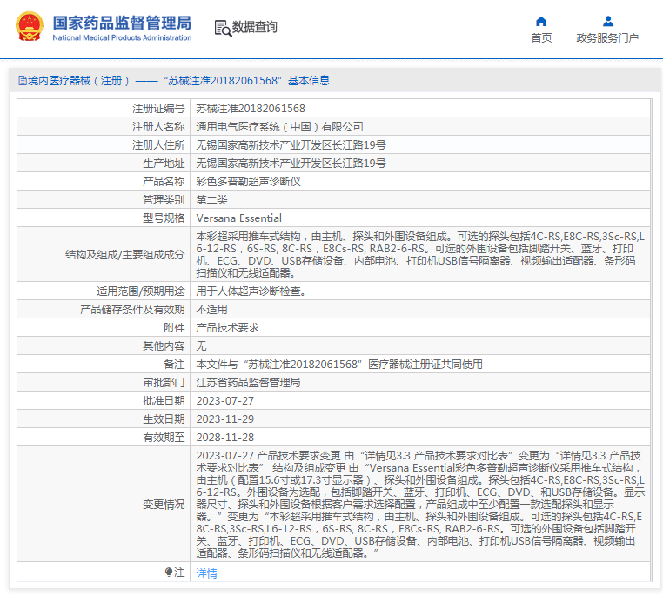Click the 数据查询 magnifier document icon
The height and width of the screenshot is (596, 663).
coord(223,28)
